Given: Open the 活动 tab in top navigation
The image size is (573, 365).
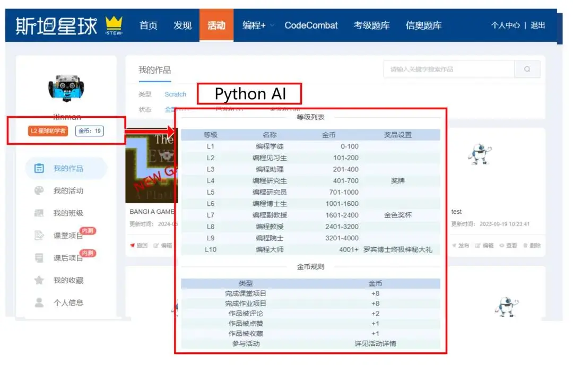Looking at the screenshot, I should point(216,25).
